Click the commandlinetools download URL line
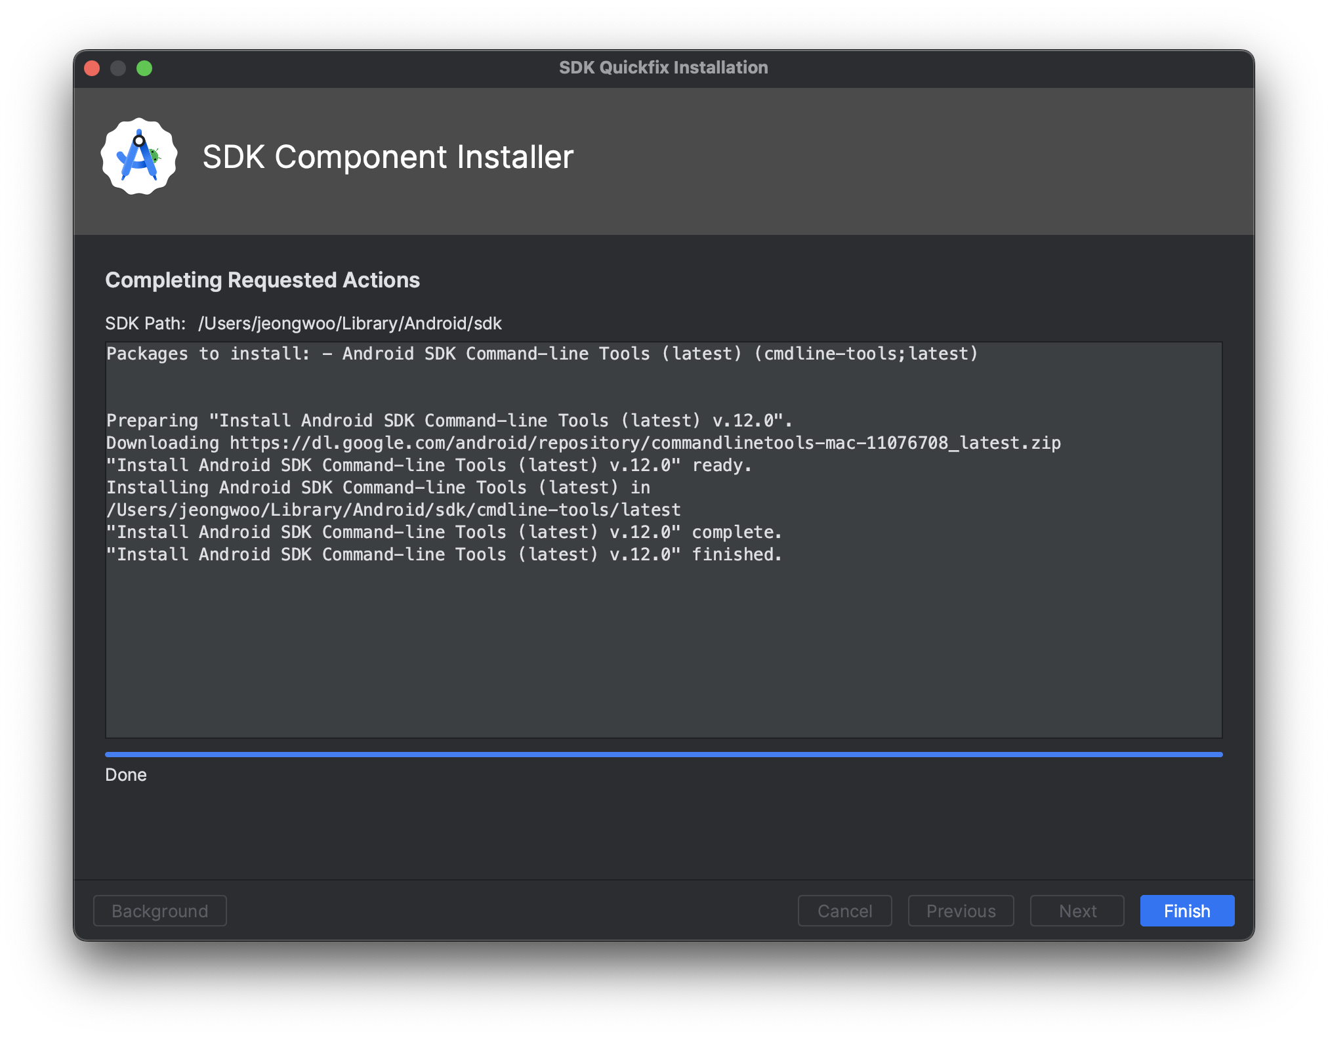Viewport: 1328px width, 1038px height. coord(583,443)
